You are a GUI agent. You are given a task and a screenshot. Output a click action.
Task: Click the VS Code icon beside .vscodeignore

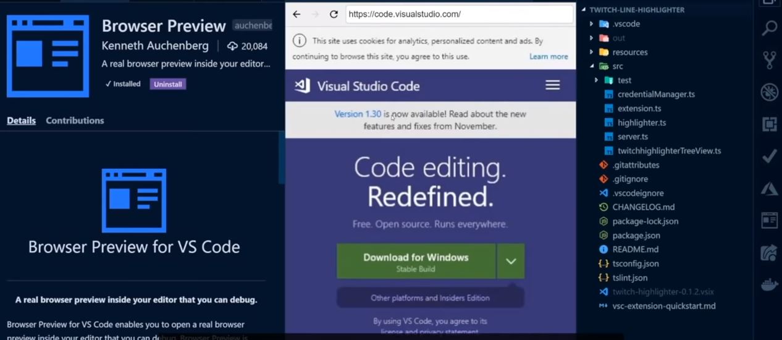tap(603, 193)
